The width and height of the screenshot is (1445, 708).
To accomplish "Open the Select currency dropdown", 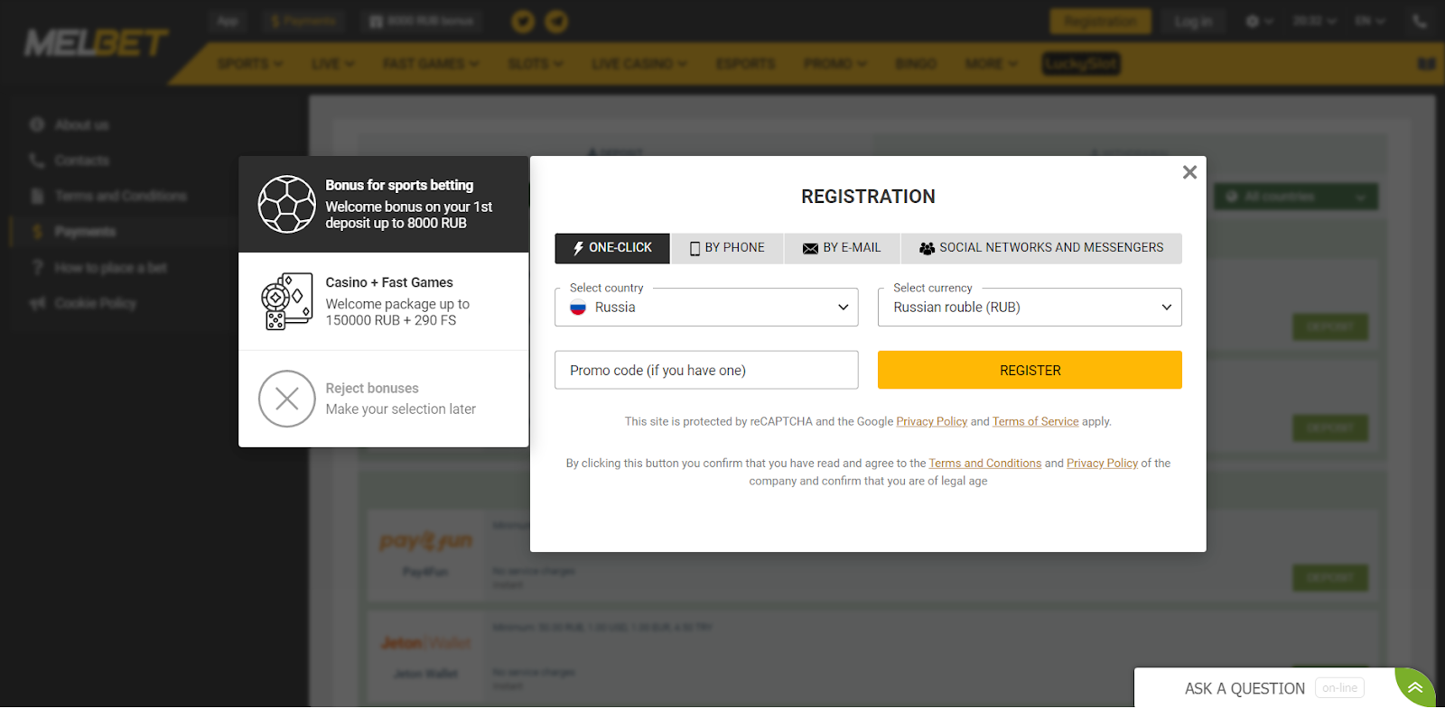I will [x=1030, y=308].
